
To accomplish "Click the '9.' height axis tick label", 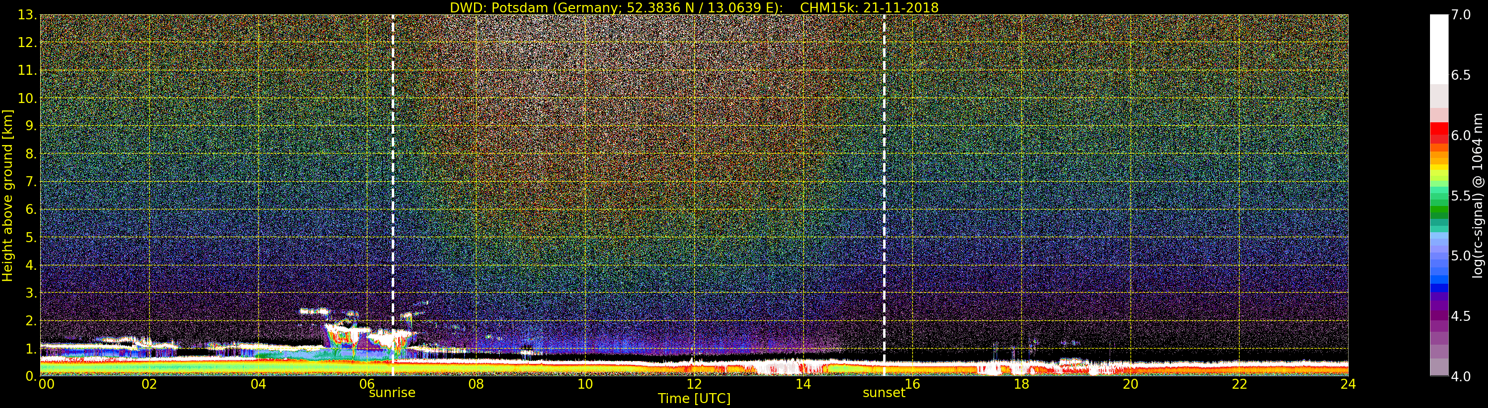I will (31, 126).
